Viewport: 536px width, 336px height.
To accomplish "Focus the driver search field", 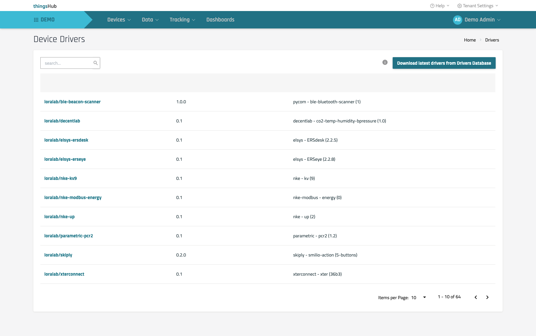I will (x=67, y=63).
